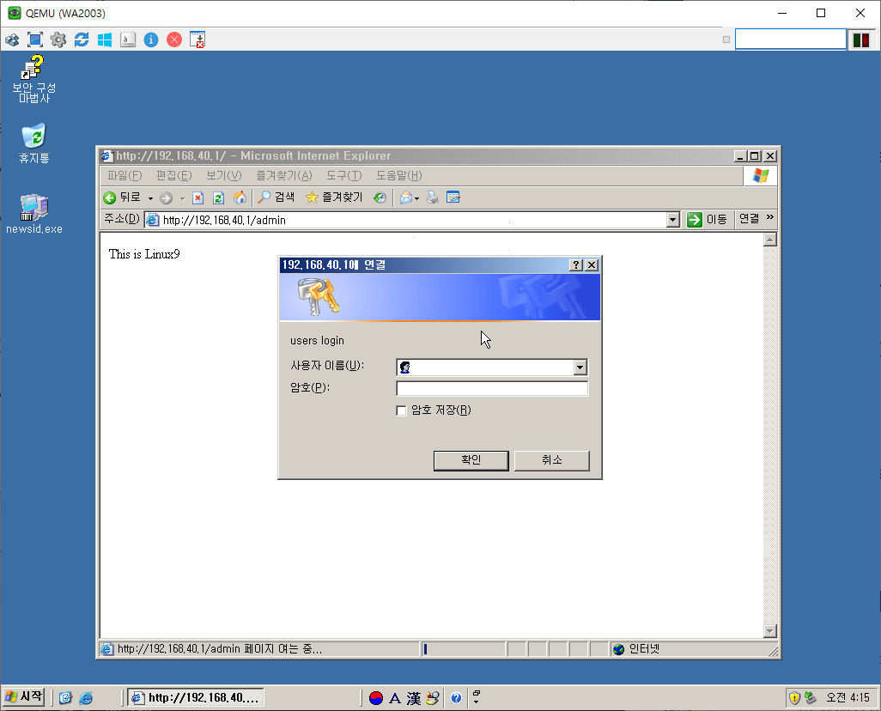This screenshot has height=711, width=881.
Task: Expand the address bar dropdown arrow
Action: click(673, 220)
